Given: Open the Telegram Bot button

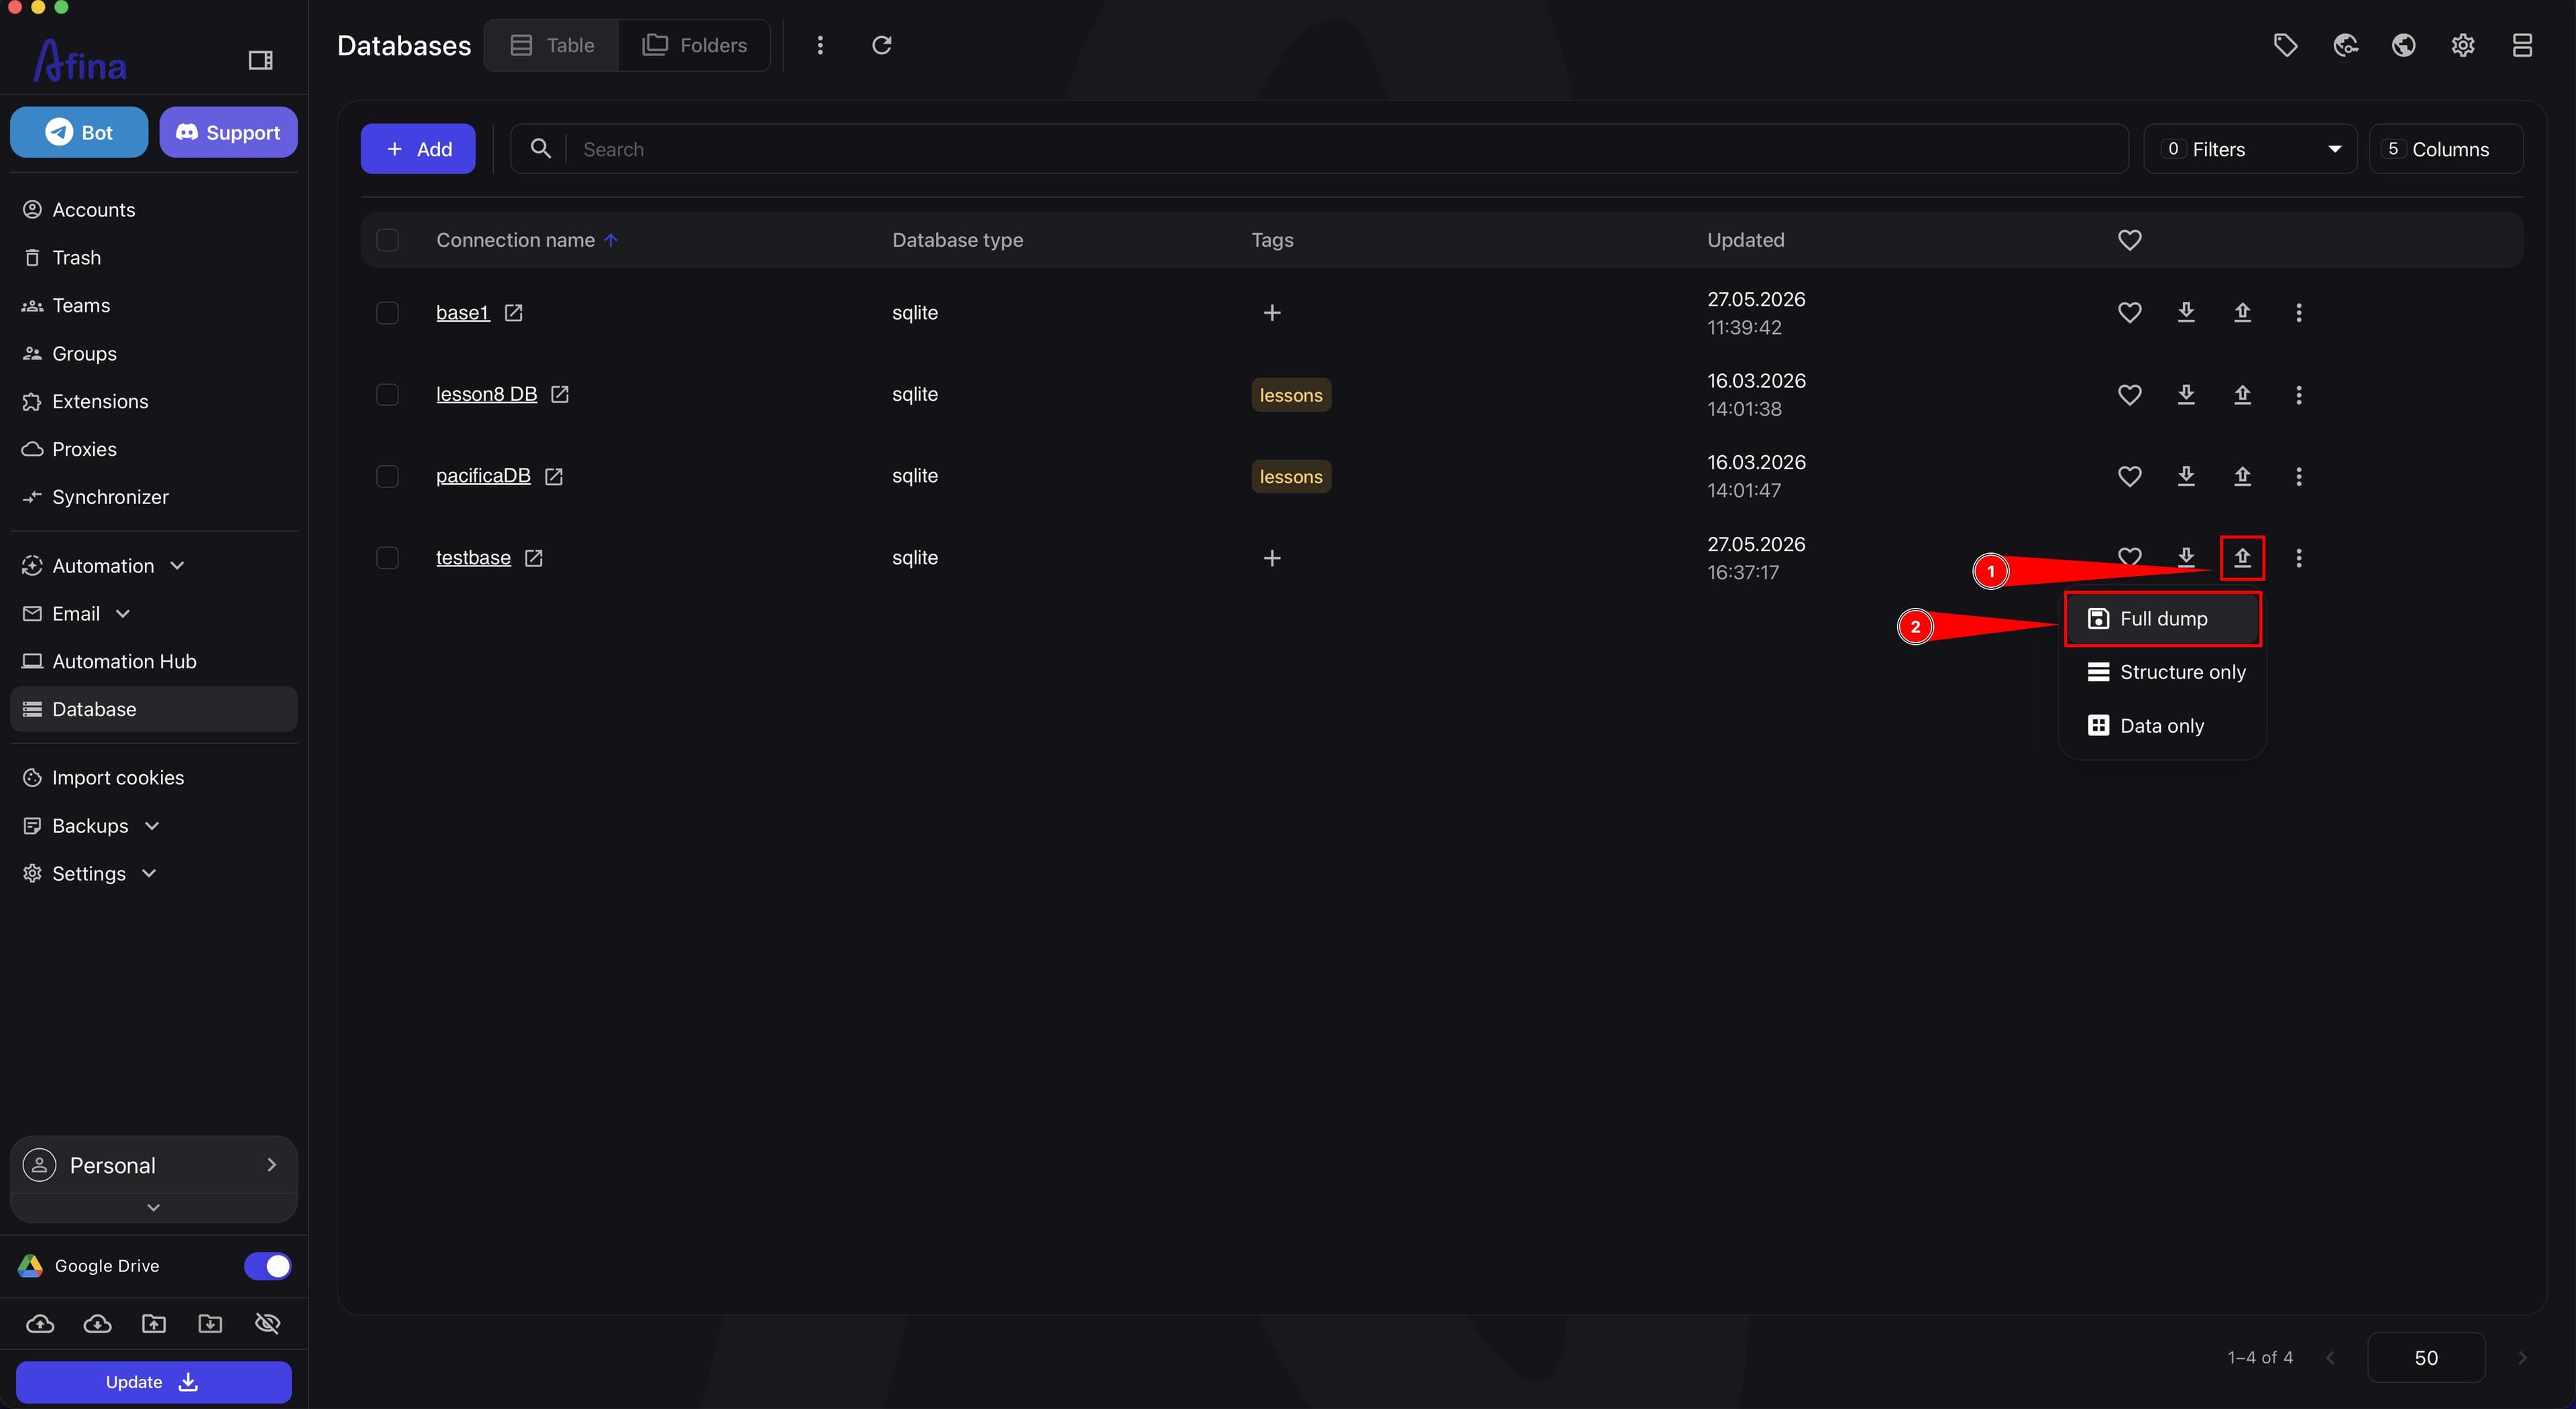Looking at the screenshot, I should [79, 132].
